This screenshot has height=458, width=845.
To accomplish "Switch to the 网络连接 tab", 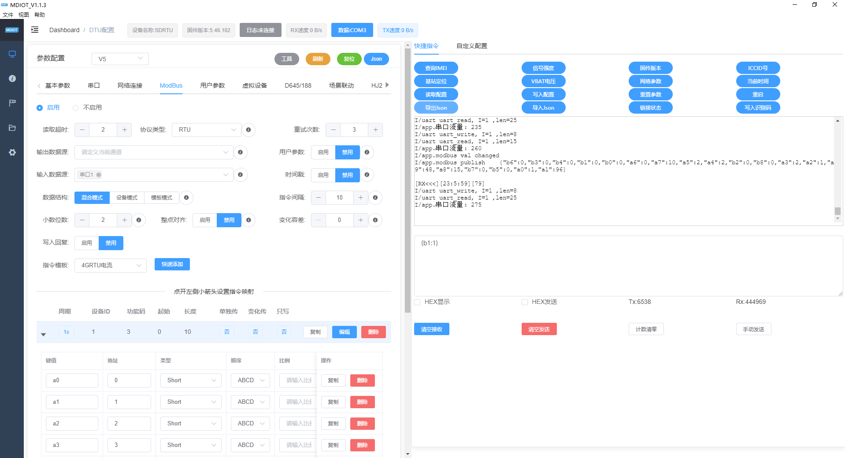I will click(130, 85).
